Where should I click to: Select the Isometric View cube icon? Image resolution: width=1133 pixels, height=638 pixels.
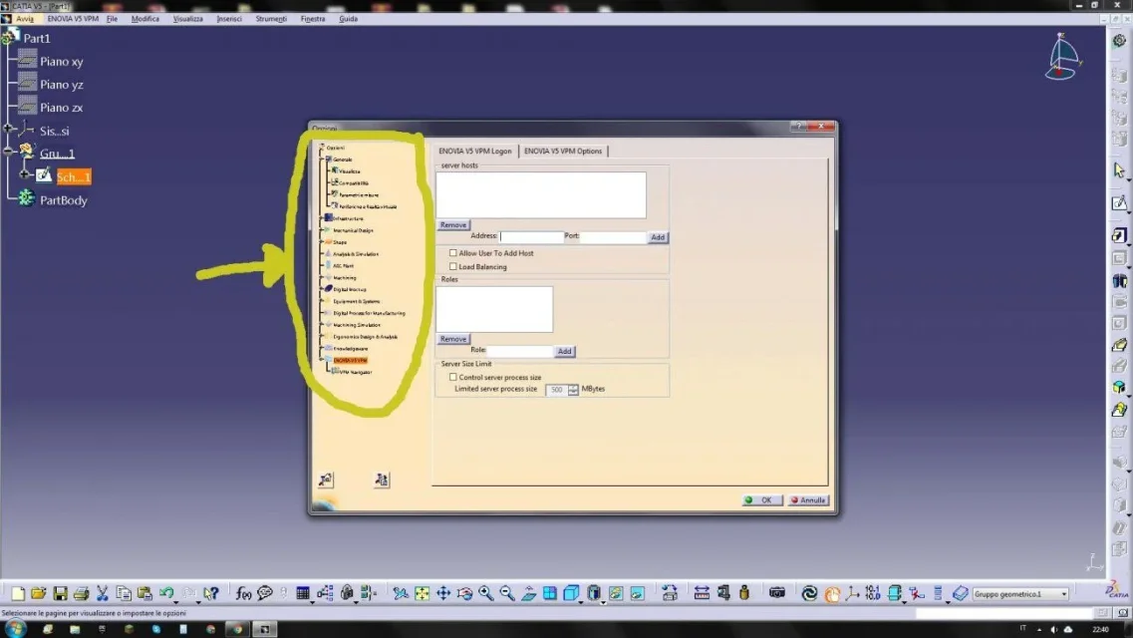(x=571, y=593)
